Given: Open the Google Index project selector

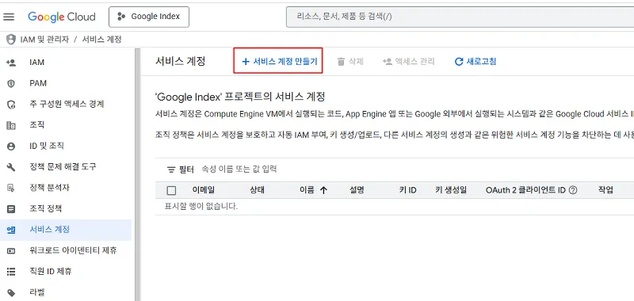Looking at the screenshot, I should pos(149,17).
